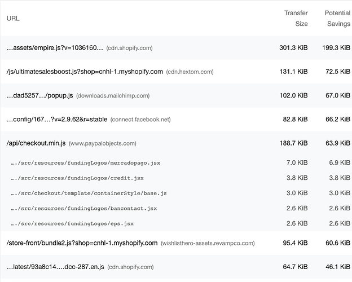Open the config v=2.9.62&r=stable URL link

(57, 119)
